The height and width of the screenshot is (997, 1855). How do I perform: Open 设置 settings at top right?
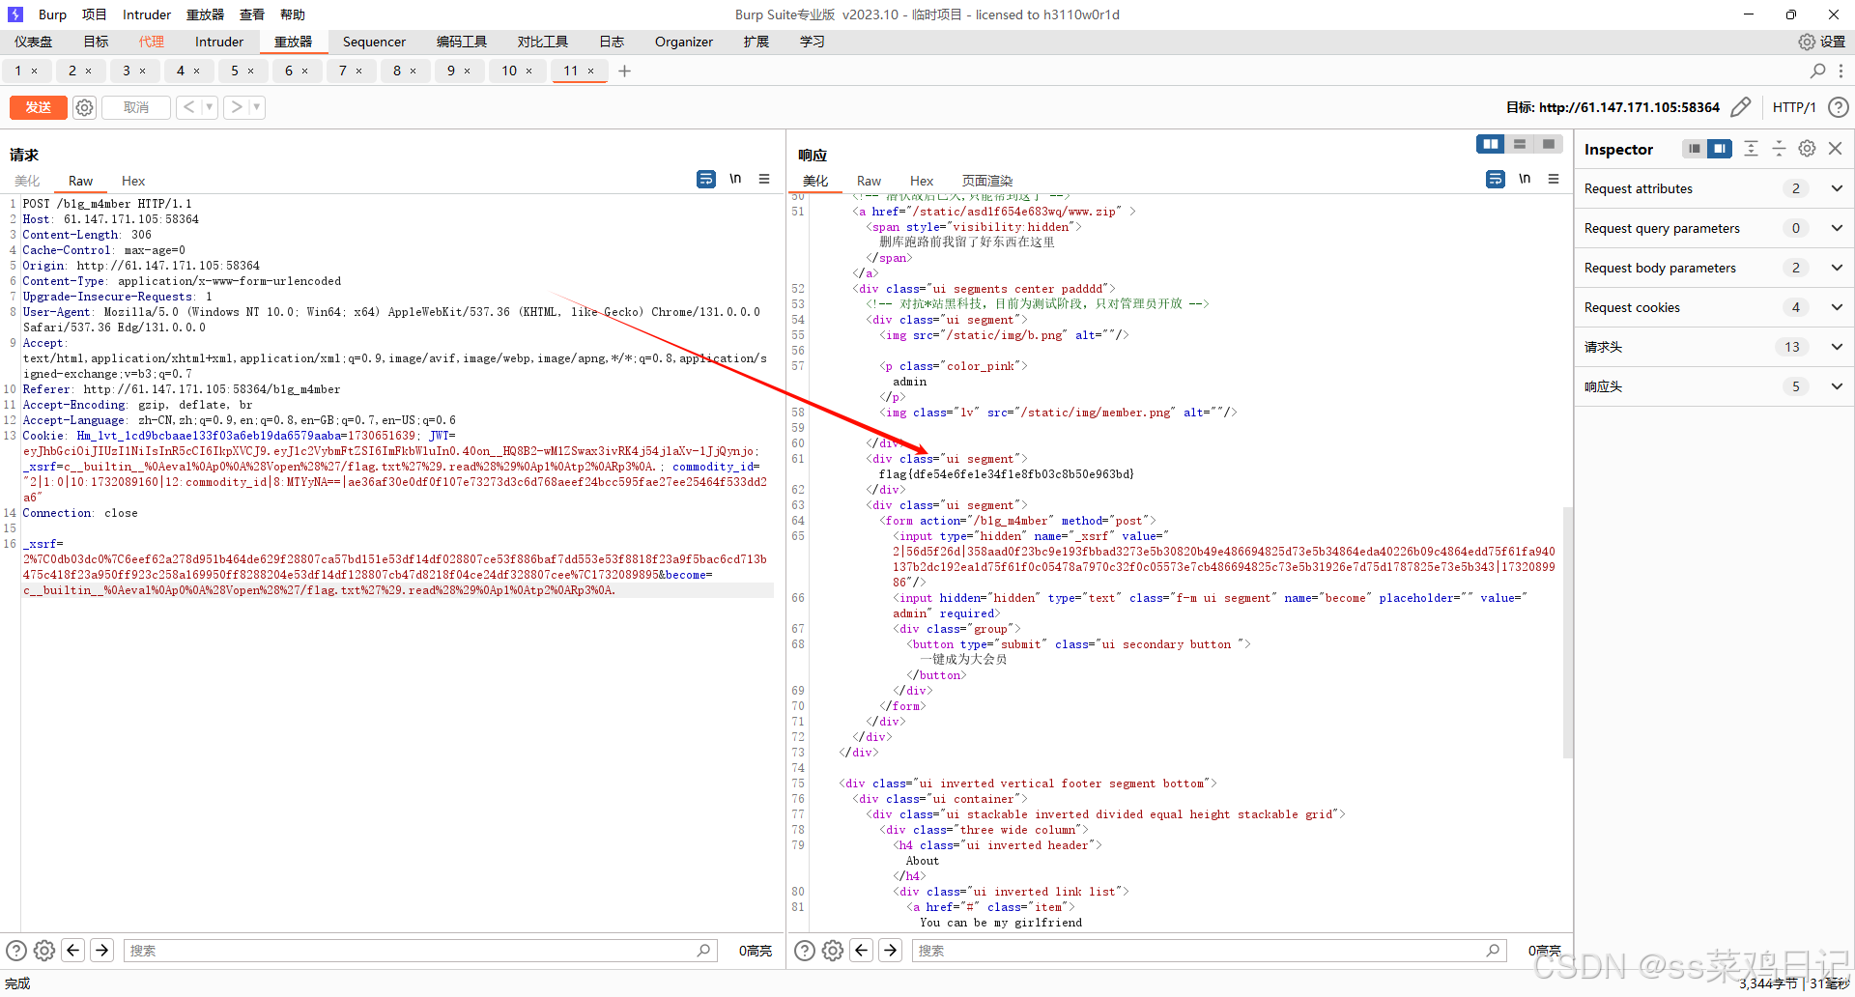[x=1821, y=42]
